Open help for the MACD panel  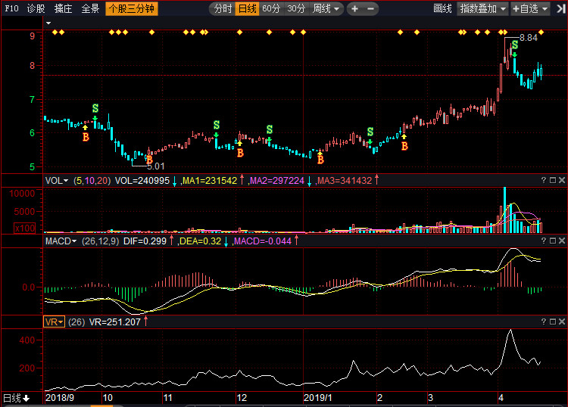coord(544,241)
